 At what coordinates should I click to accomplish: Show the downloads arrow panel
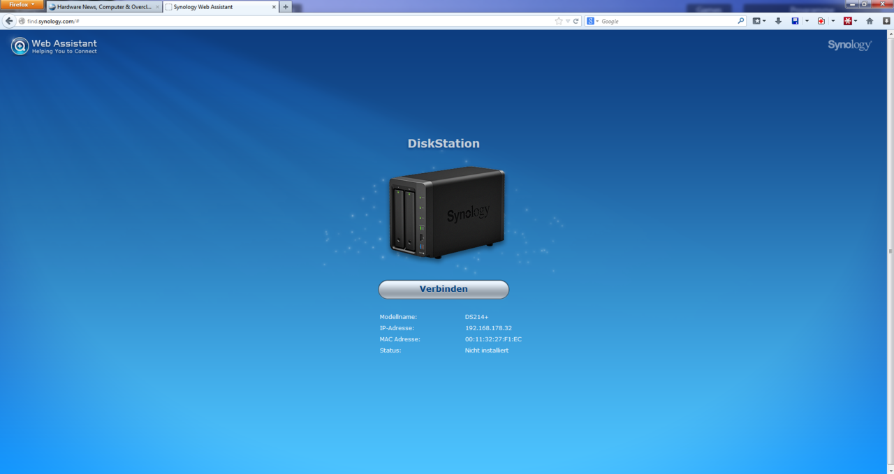tap(778, 22)
